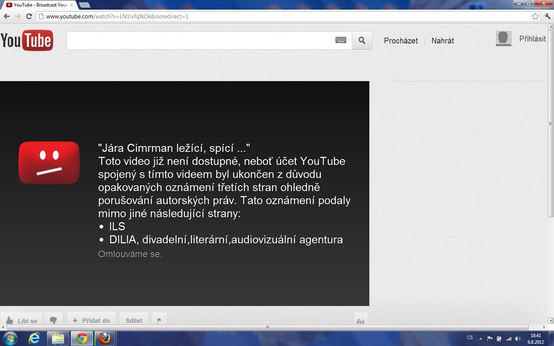This screenshot has height=346, width=554.
Task: Click the browser forward arrow
Action: (18, 16)
